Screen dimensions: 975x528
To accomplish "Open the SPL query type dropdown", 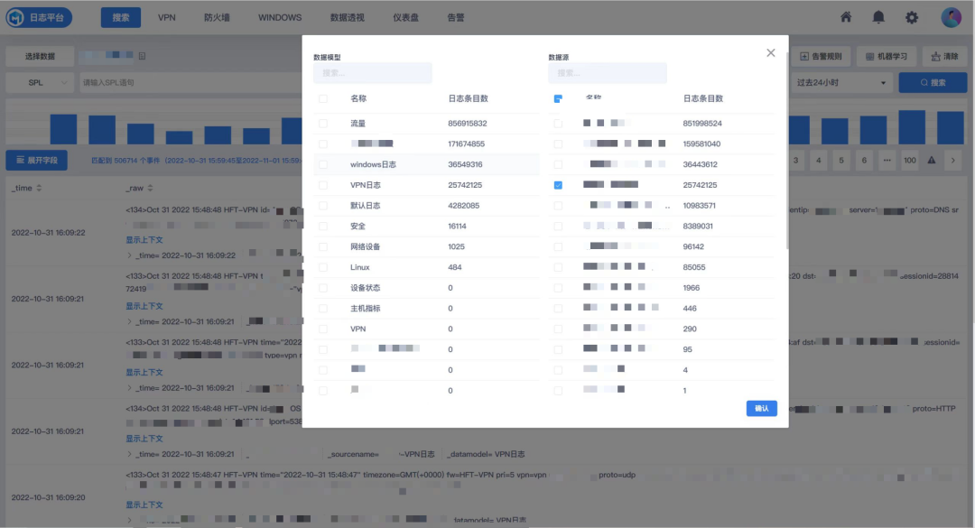I will 40,82.
